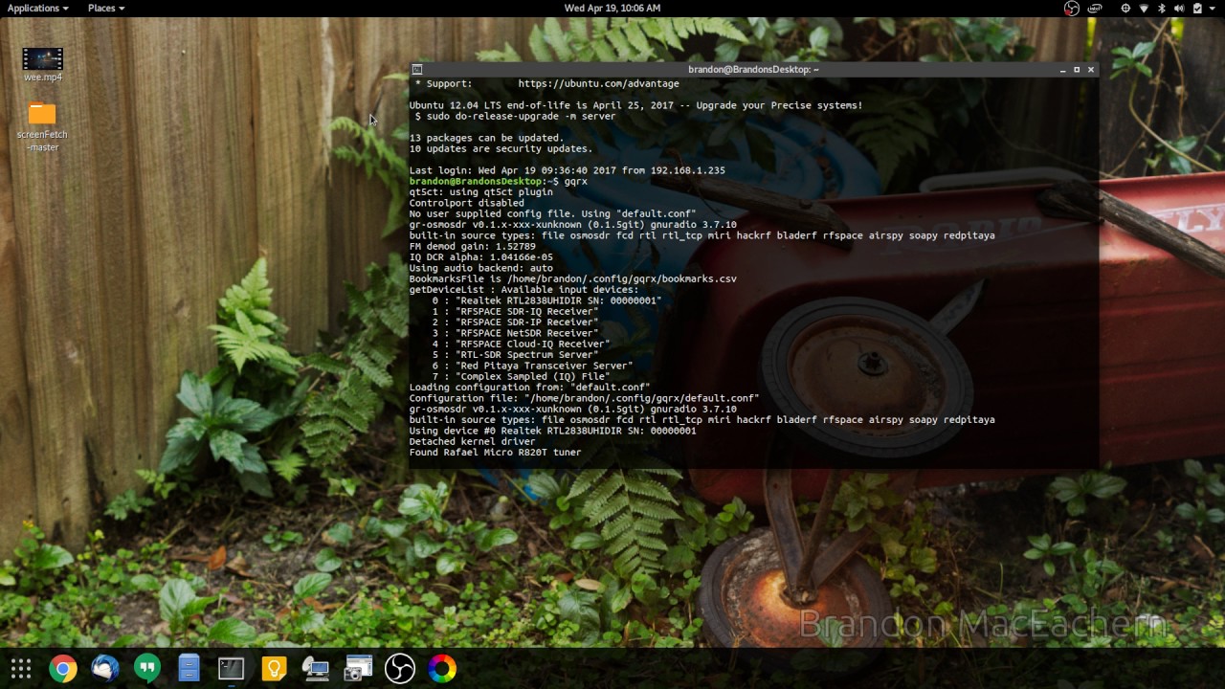Click the 'Red Pitaya Transceiver Server' device line

point(532,366)
